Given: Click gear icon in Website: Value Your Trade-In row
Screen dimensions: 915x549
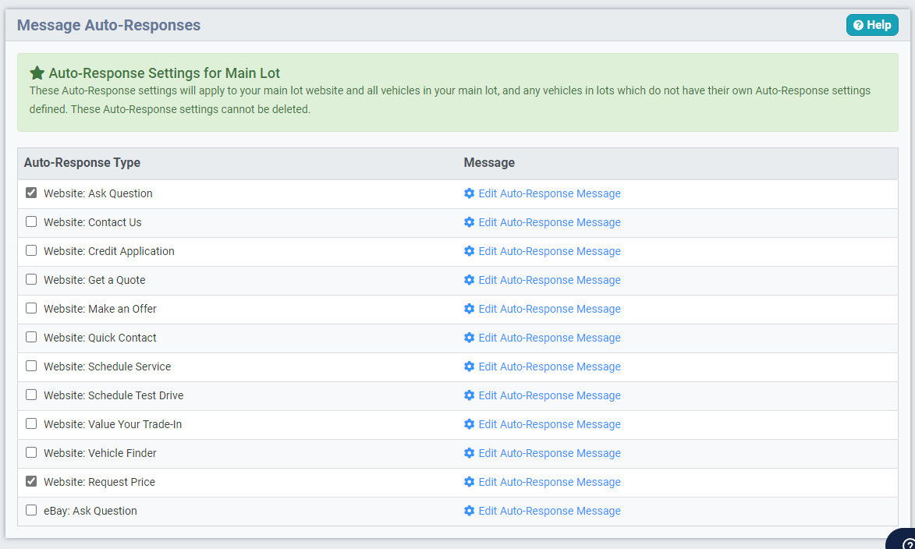Looking at the screenshot, I should (x=469, y=424).
